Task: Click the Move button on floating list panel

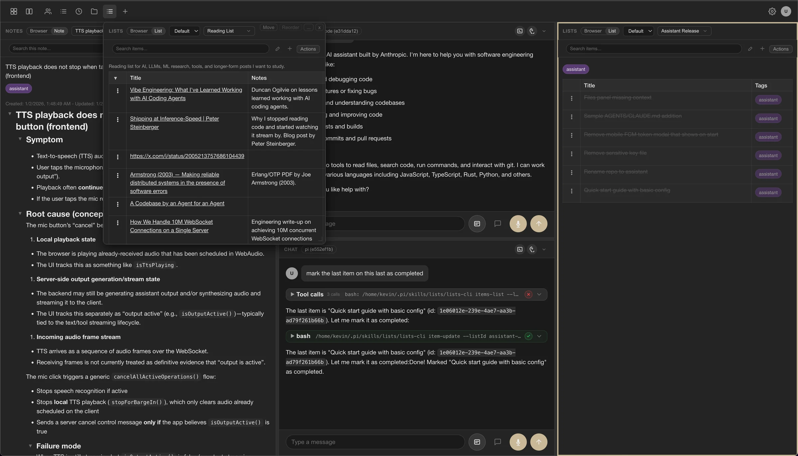Action: pos(268,28)
